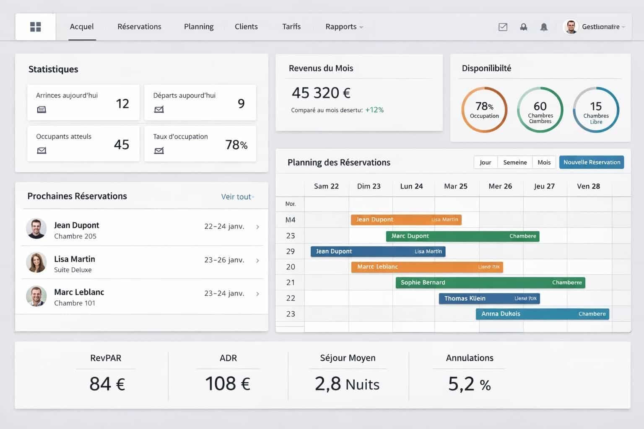Image resolution: width=644 pixels, height=429 pixels.
Task: Open the notifications bell icon
Action: coord(544,27)
